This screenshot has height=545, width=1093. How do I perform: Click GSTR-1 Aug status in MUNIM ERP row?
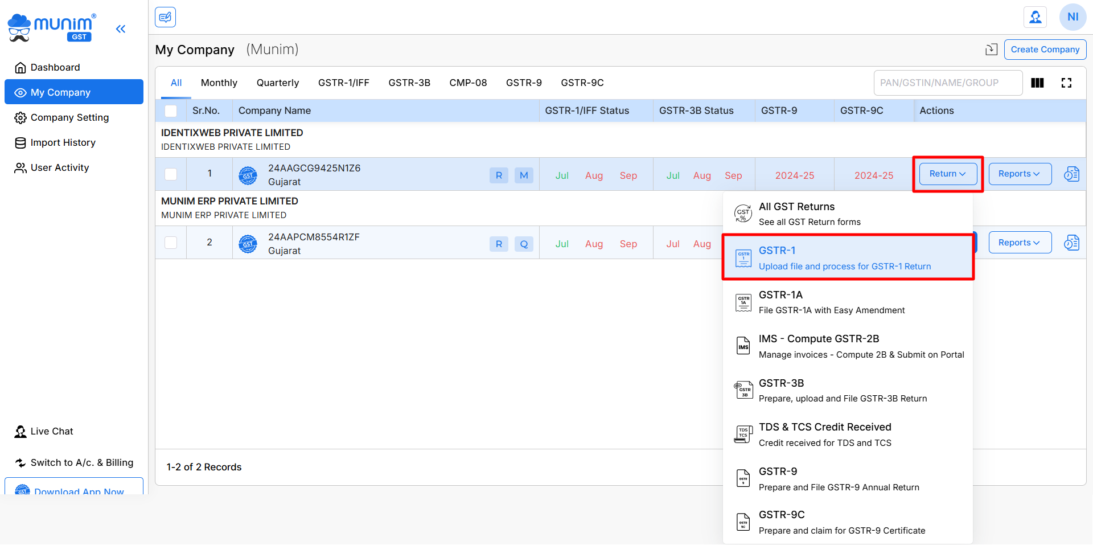(x=594, y=244)
